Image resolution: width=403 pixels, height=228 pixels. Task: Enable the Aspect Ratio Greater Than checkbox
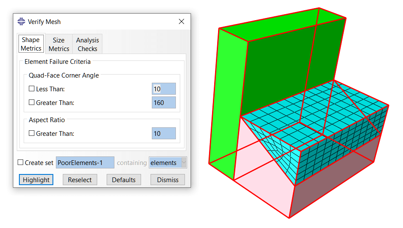click(x=31, y=134)
